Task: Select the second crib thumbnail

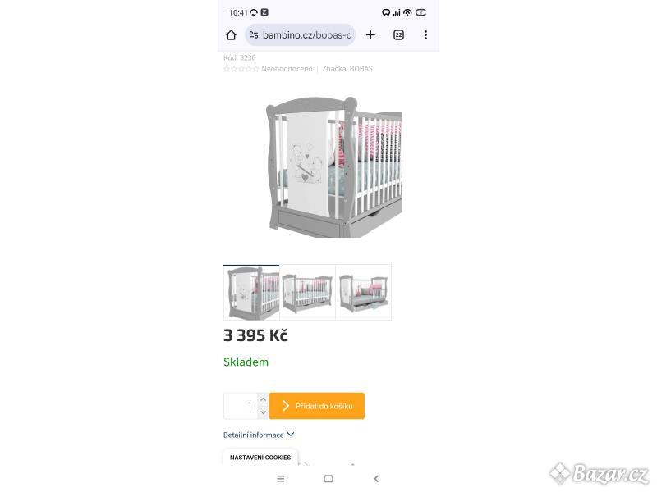Action: (x=307, y=293)
